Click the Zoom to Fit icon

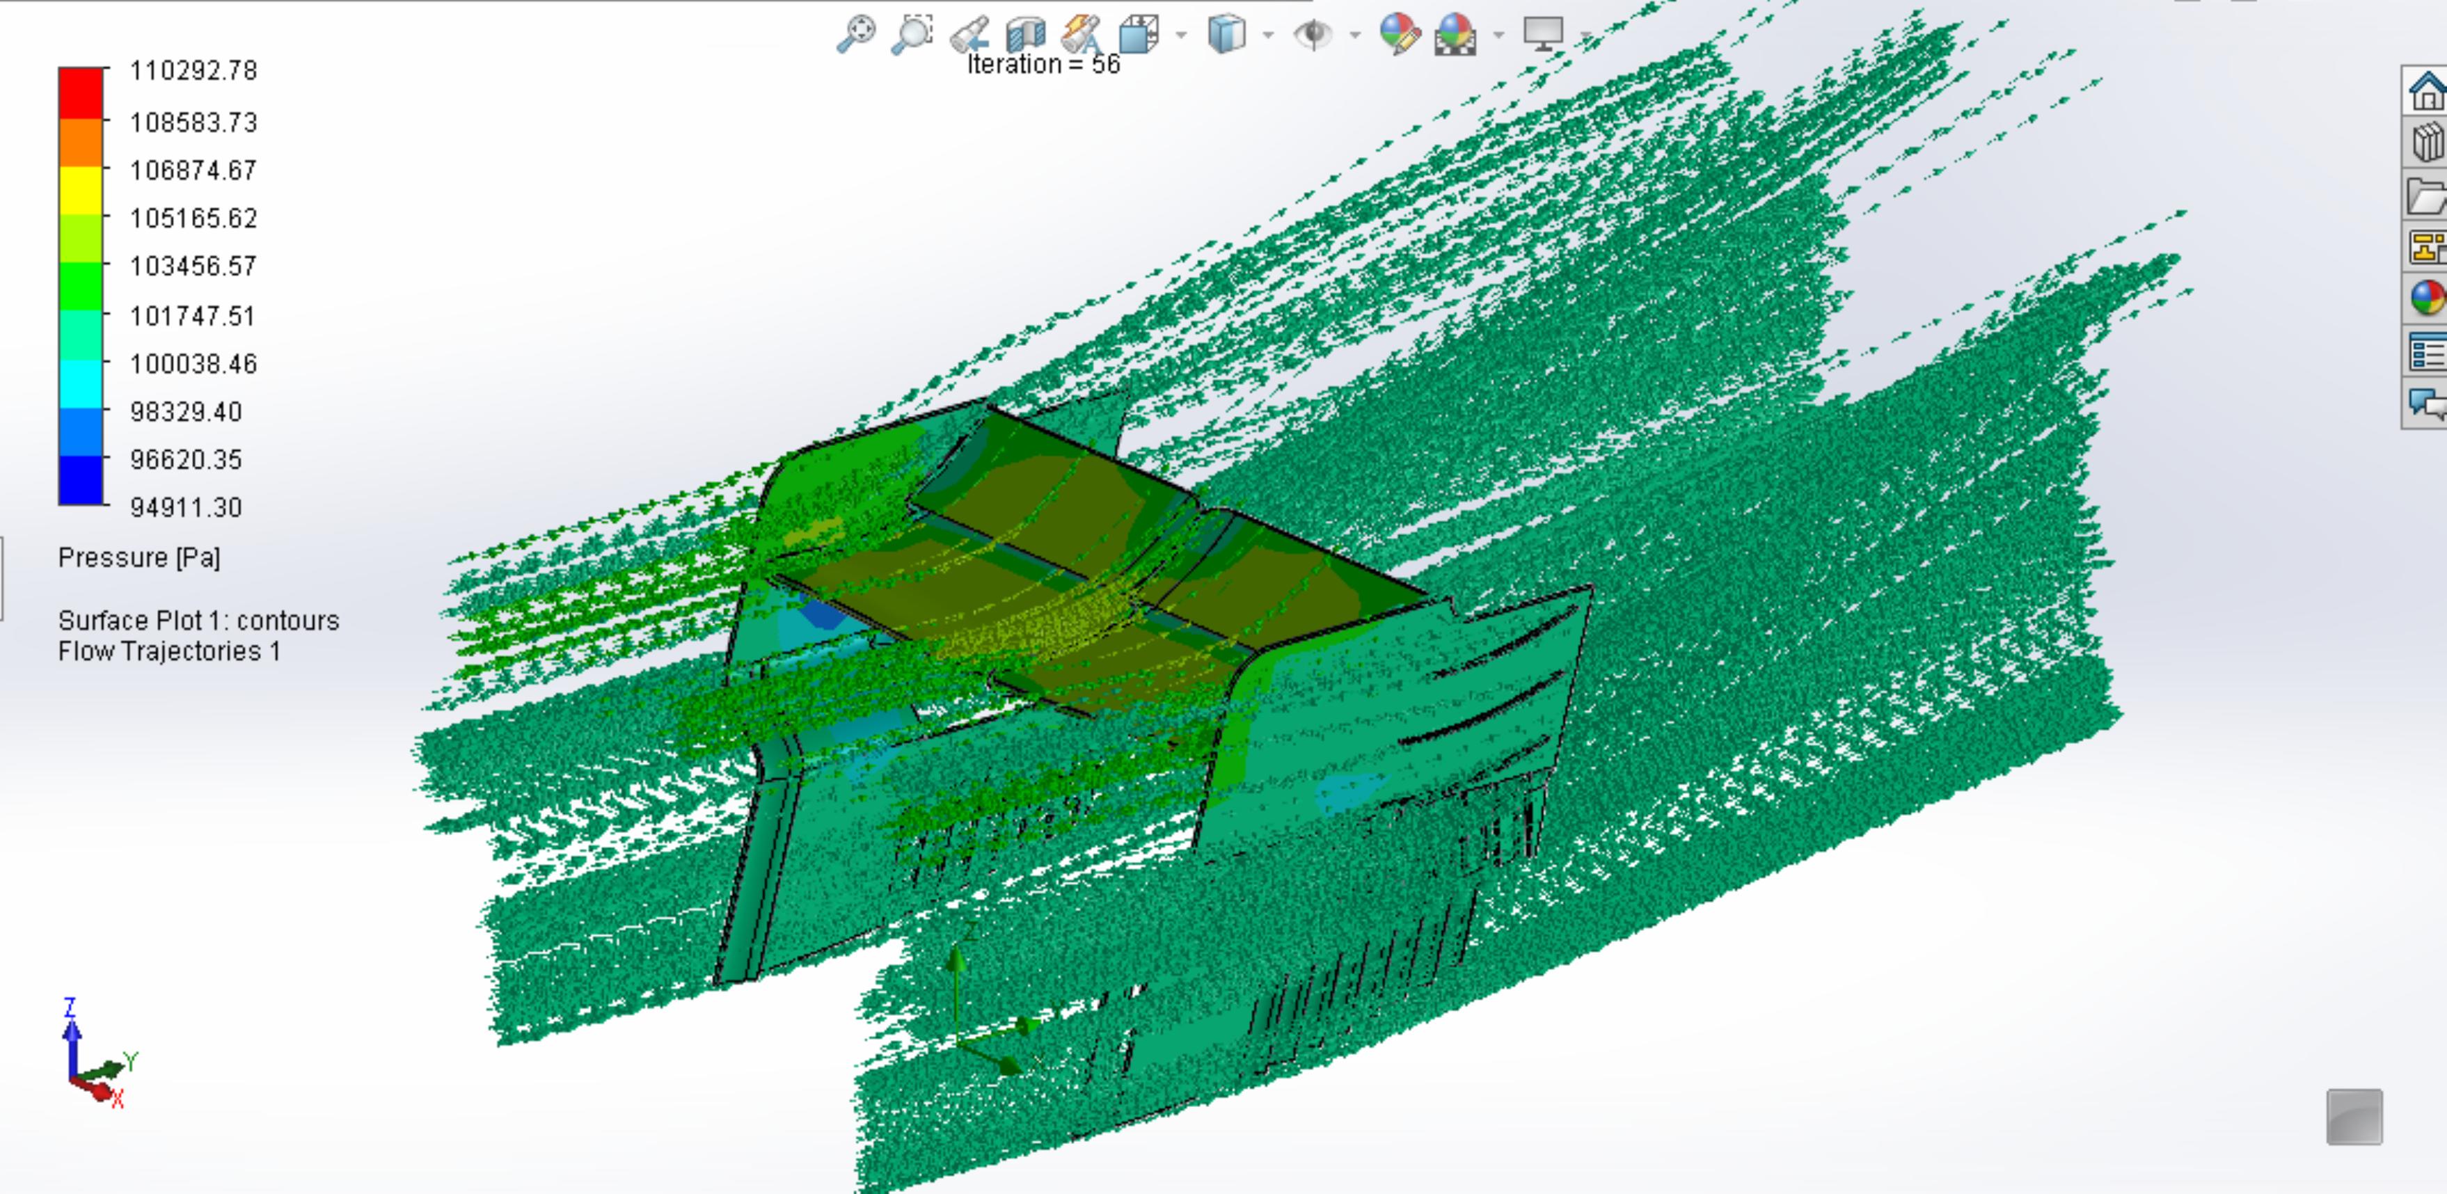(856, 34)
